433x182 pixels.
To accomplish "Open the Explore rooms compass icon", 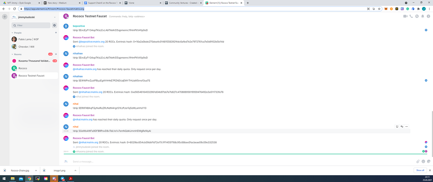I will tap(54, 25).
